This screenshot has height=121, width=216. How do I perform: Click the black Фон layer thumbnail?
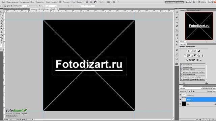[x=184, y=104]
